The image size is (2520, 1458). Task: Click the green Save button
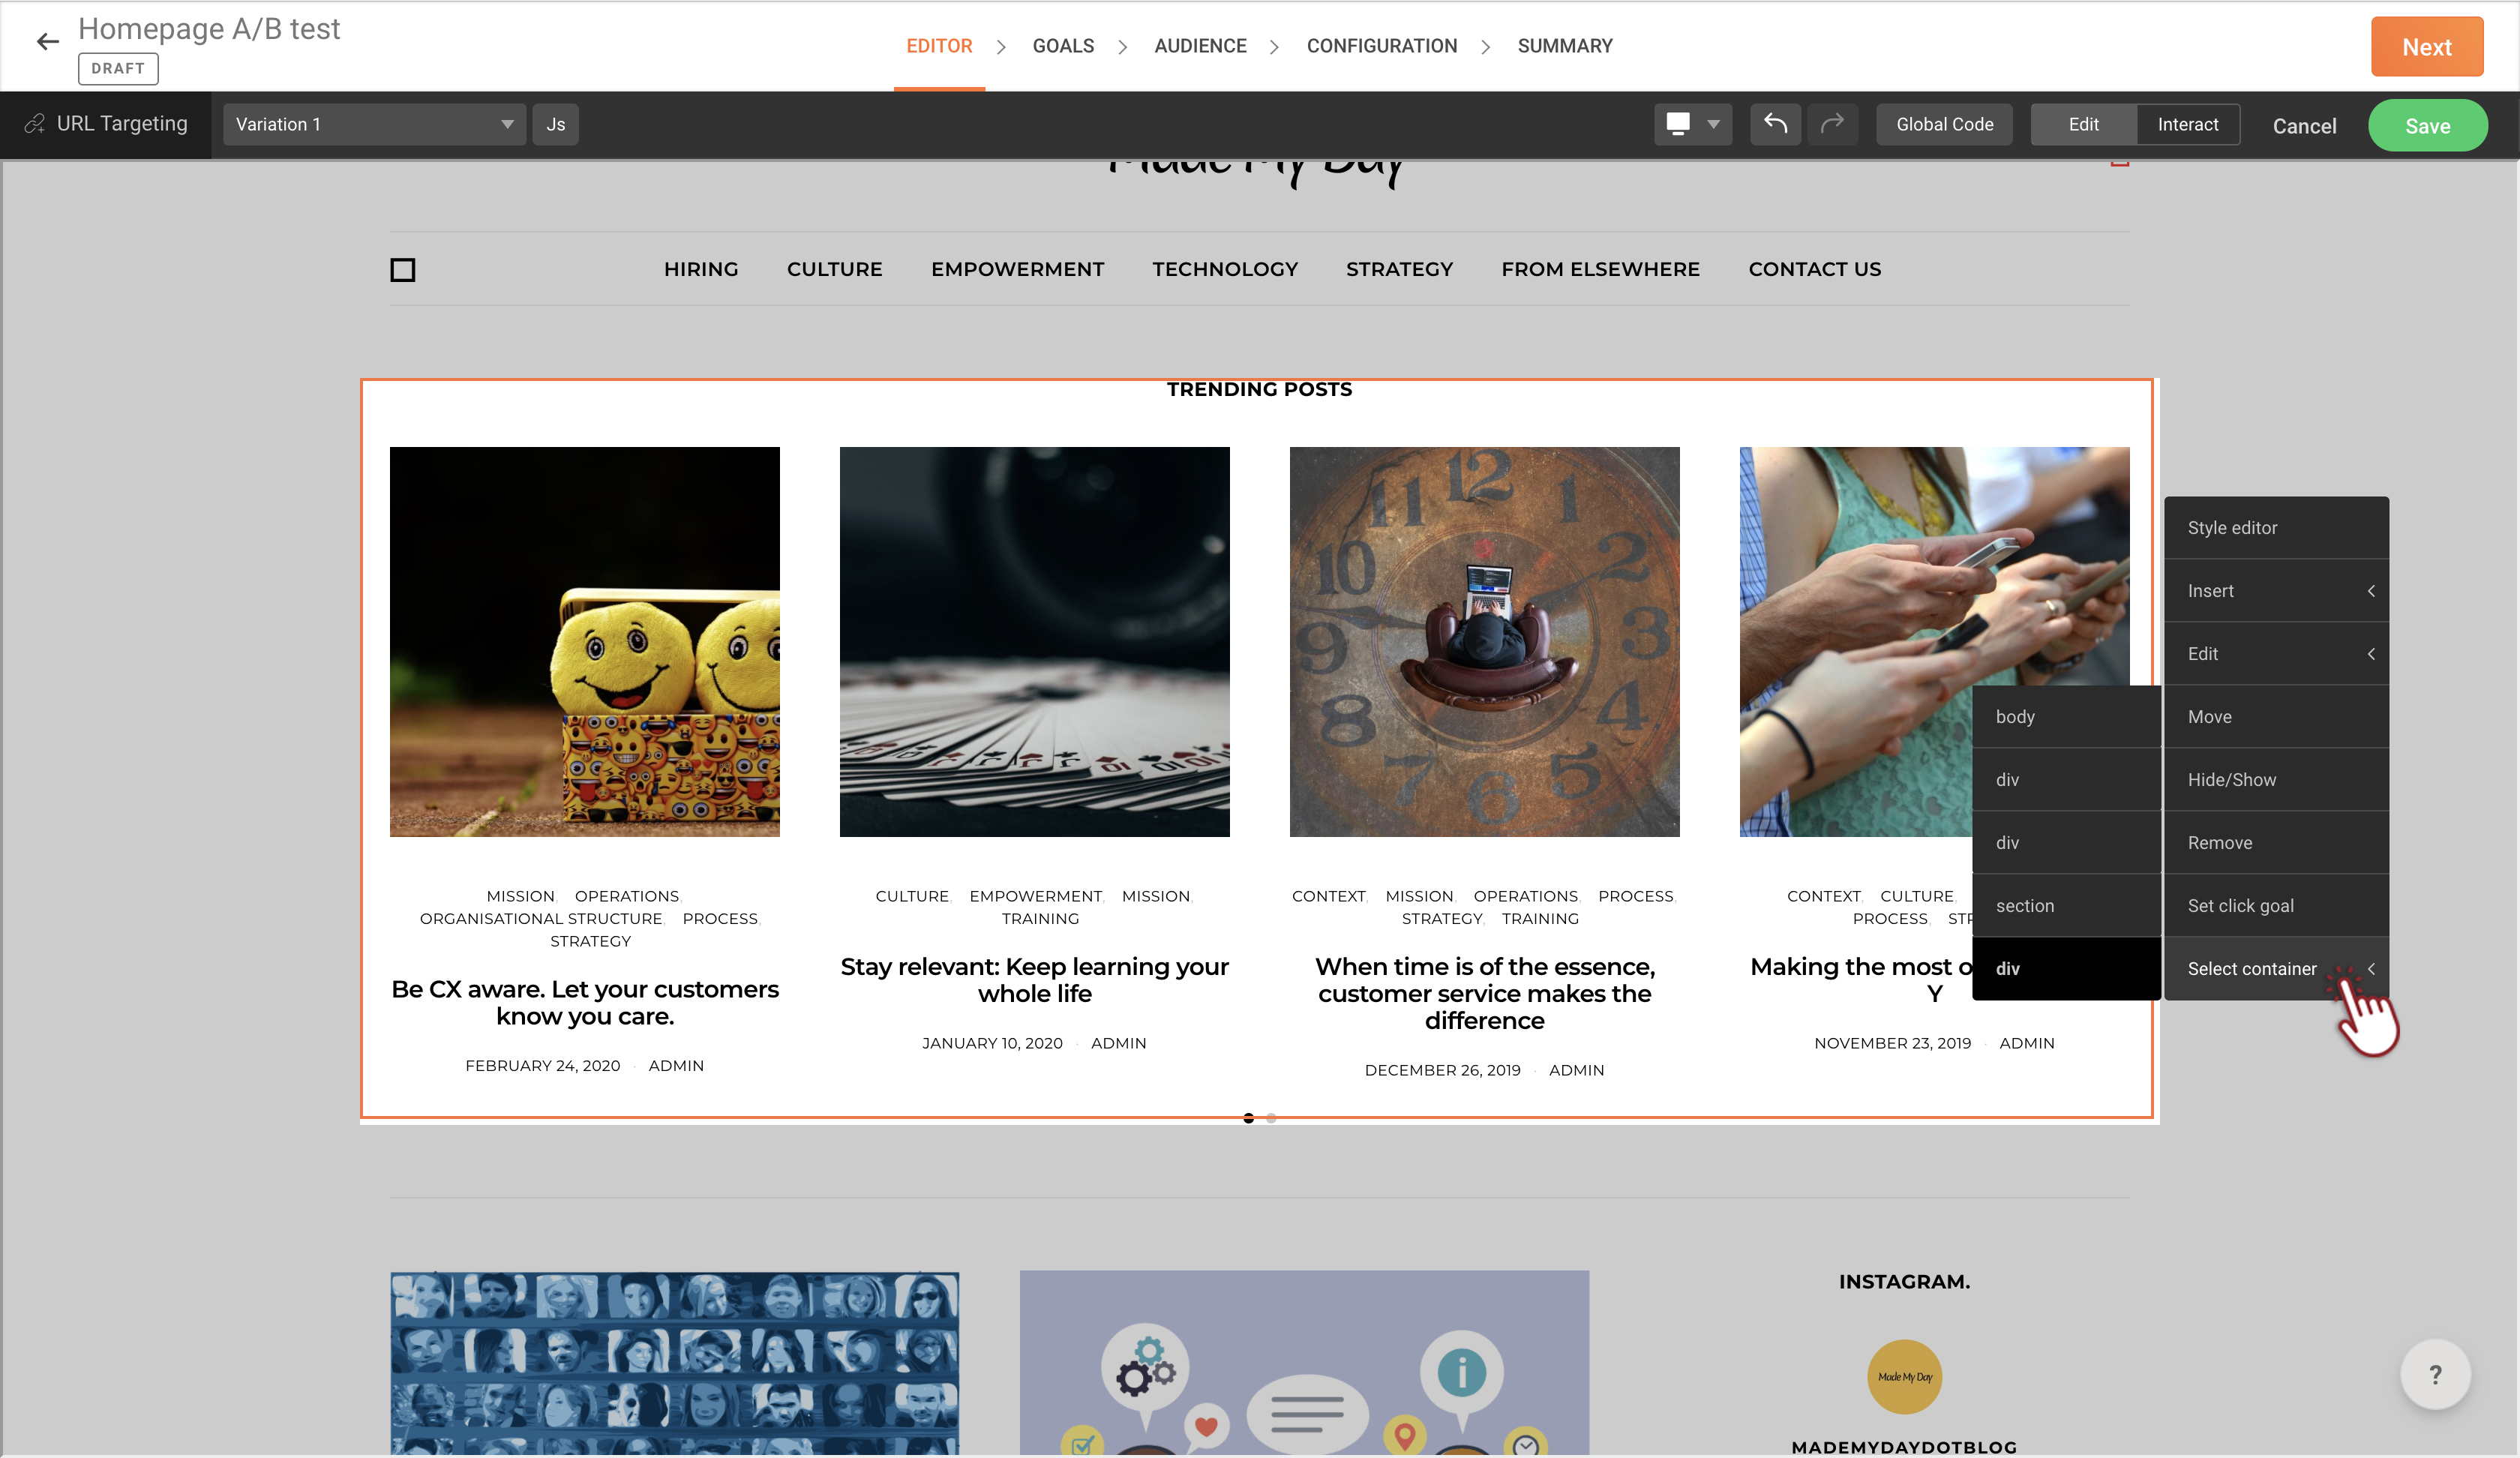tap(2427, 126)
